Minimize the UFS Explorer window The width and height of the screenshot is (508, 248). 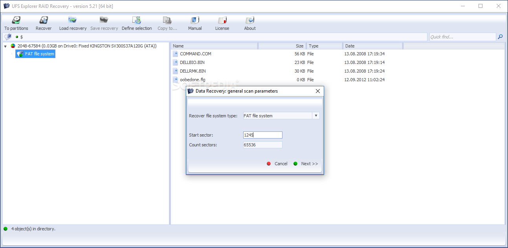point(462,6)
